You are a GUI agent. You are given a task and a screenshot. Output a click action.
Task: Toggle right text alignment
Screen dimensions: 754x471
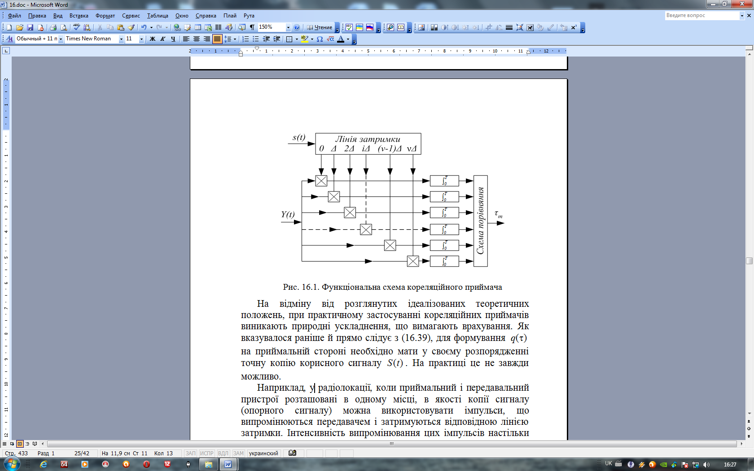(x=207, y=39)
